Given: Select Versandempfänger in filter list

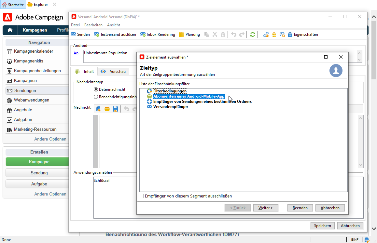Looking at the screenshot, I should [171, 107].
